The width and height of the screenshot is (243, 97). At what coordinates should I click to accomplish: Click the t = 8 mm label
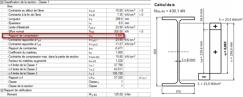point(189,60)
